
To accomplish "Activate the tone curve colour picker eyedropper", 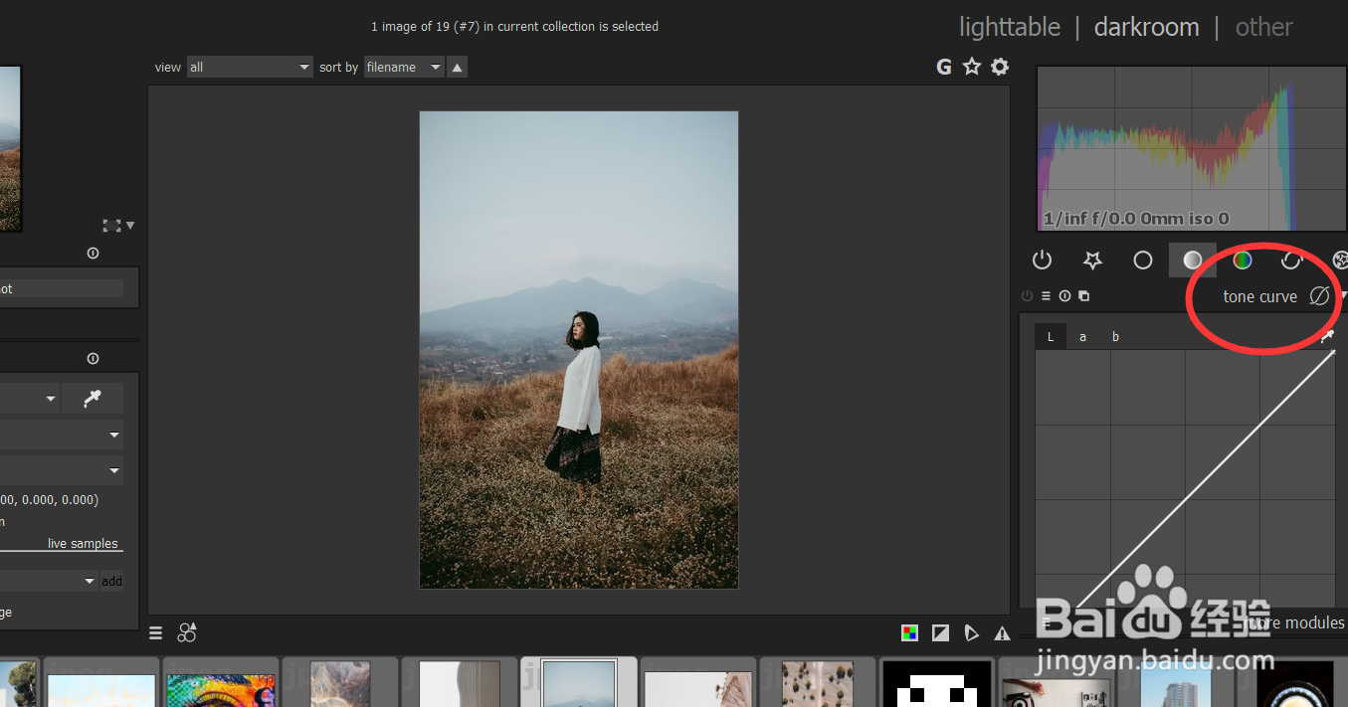I will click(1327, 338).
